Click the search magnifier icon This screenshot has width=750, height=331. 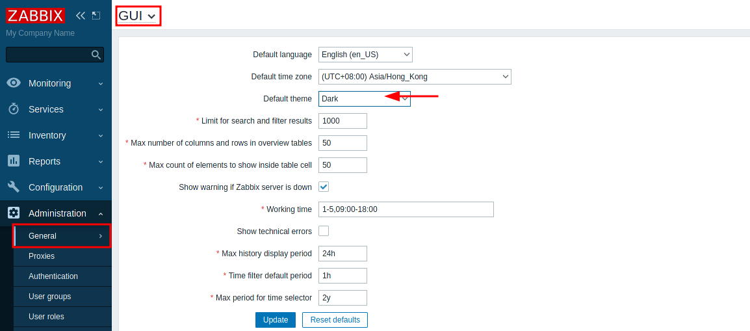[96, 55]
